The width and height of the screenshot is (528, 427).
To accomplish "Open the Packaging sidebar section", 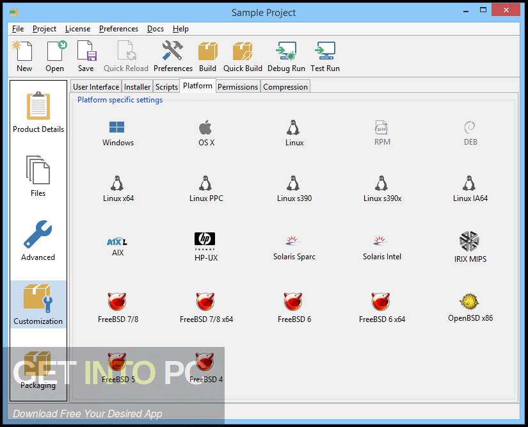I will pos(38,370).
